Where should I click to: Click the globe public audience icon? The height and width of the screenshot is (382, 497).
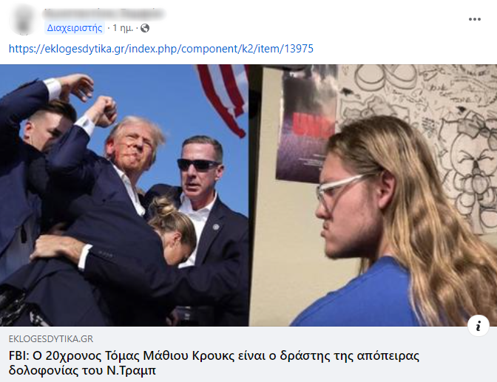click(x=145, y=28)
